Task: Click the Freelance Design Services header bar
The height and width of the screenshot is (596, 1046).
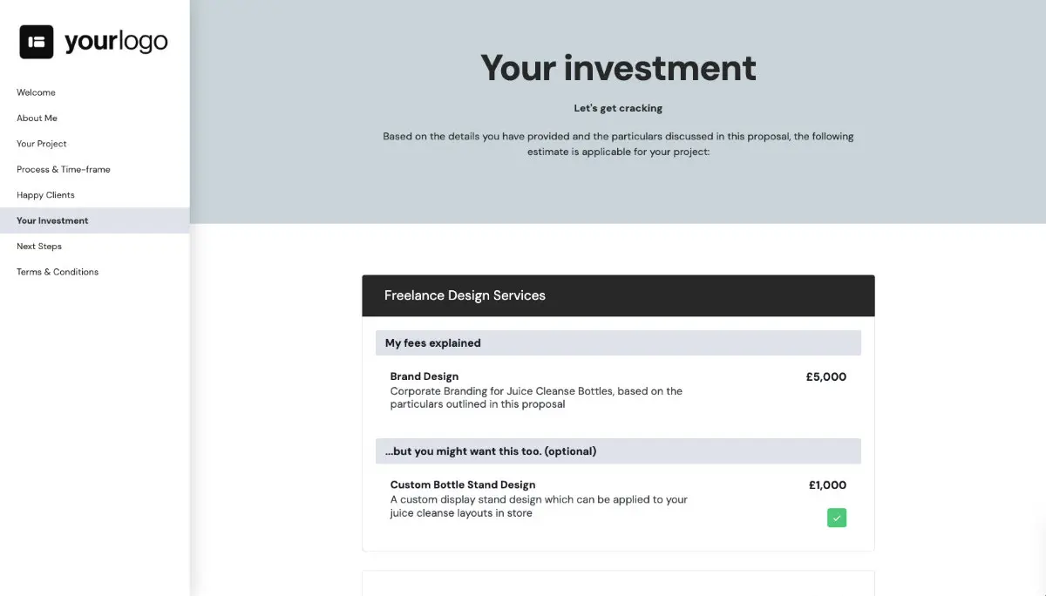Action: pyautogui.click(x=618, y=295)
